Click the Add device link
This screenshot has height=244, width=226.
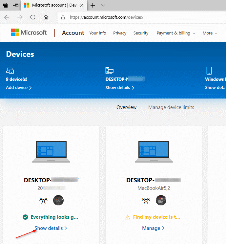point(19,87)
